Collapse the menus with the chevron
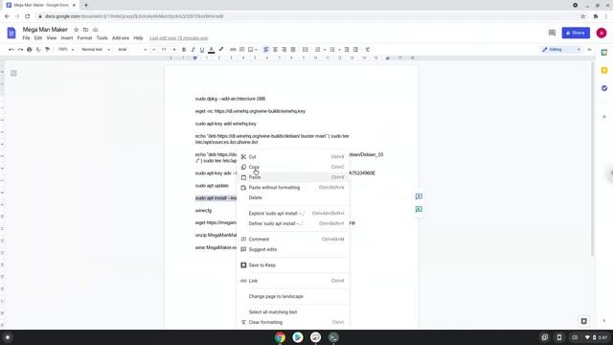 590,50
